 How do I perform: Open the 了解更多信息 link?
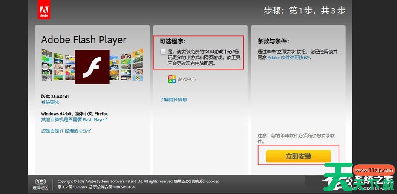coord(173,100)
